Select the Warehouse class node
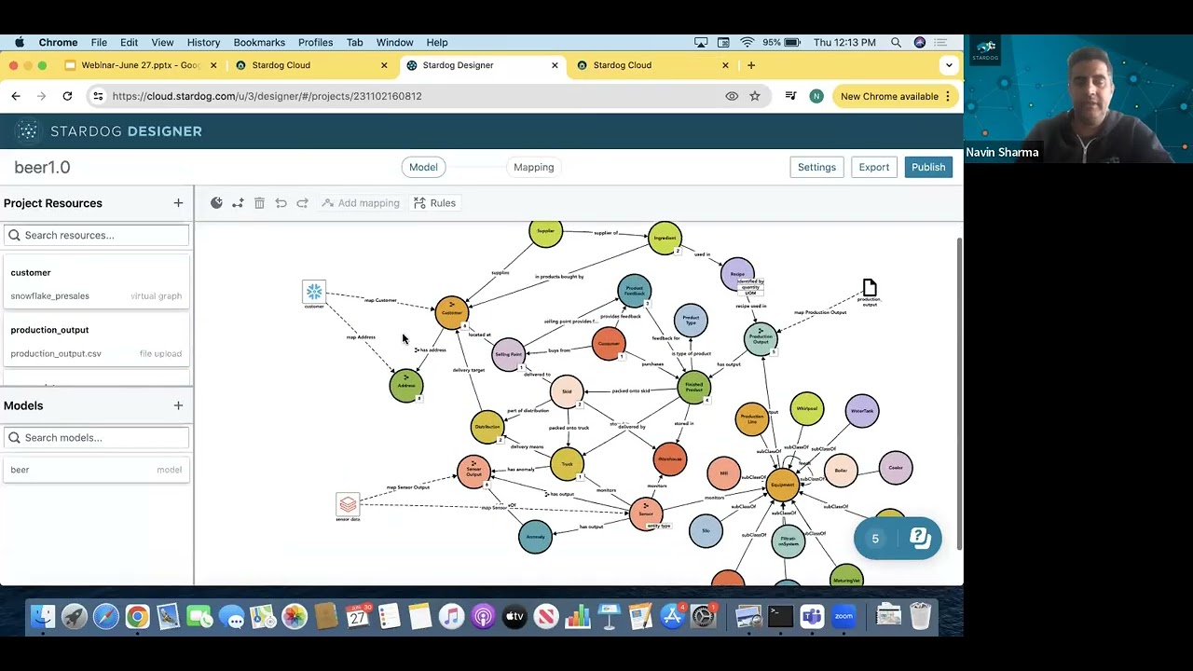1193x671 pixels. (x=670, y=459)
